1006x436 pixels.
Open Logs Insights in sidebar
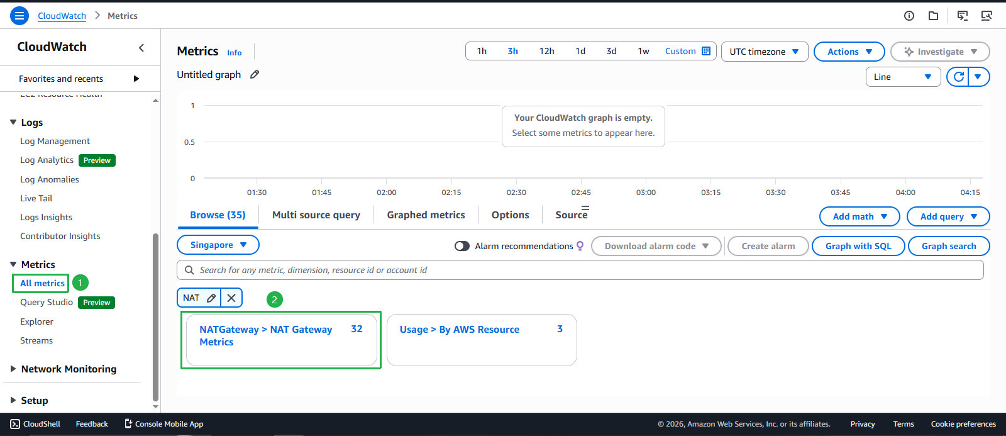(46, 217)
